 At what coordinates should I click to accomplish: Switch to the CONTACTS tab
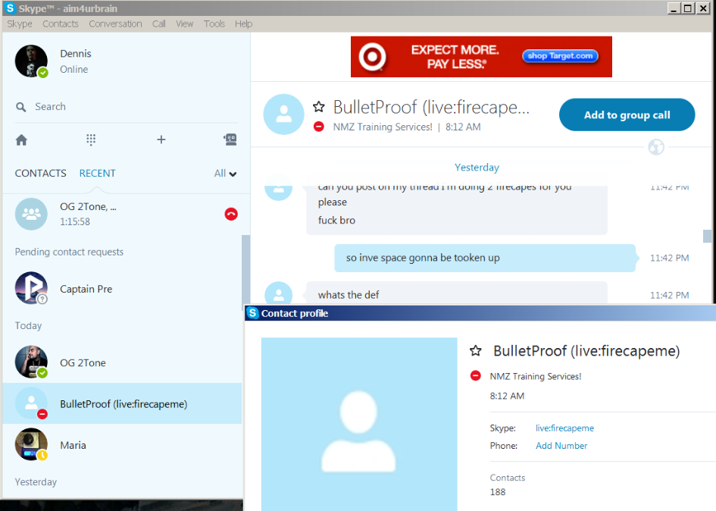pyautogui.click(x=41, y=173)
